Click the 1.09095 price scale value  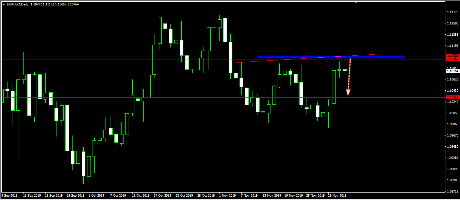tap(453, 169)
